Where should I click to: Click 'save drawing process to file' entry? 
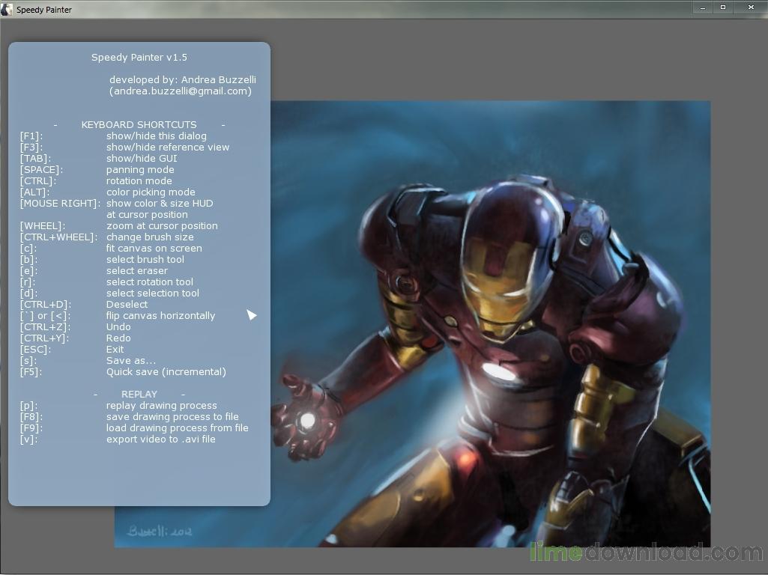click(172, 417)
